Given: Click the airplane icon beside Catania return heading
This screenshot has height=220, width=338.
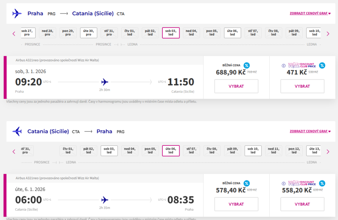Looking at the screenshot, I should 17,131.
